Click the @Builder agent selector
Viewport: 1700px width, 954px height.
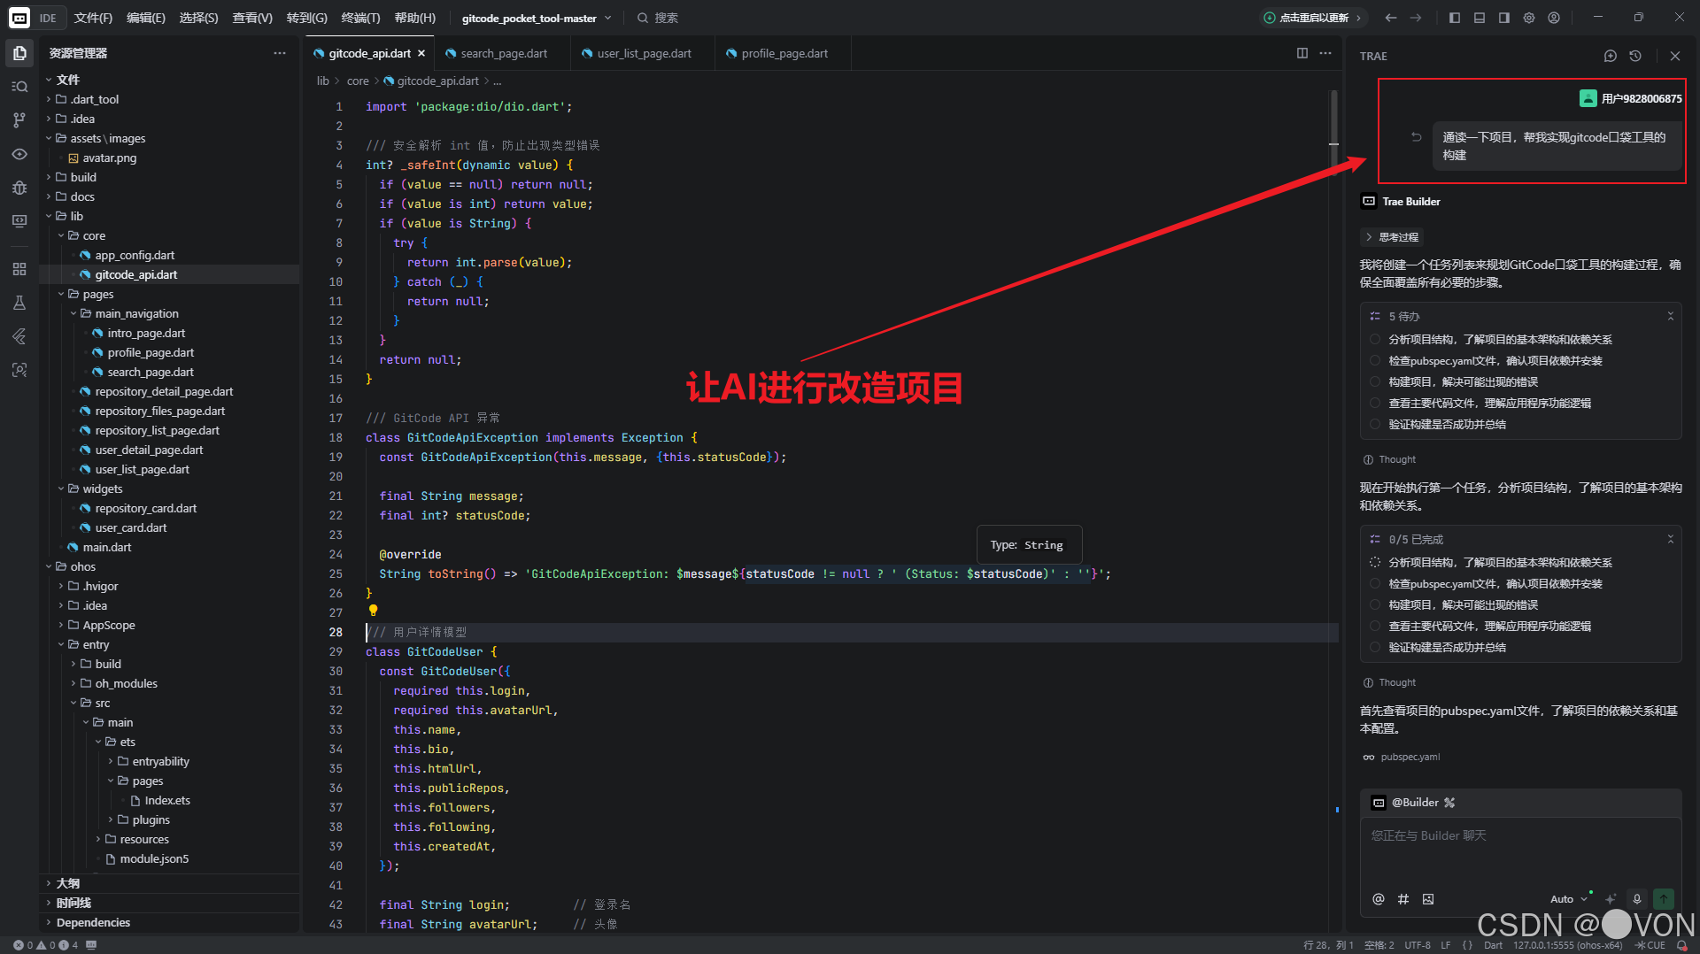pyautogui.click(x=1413, y=803)
